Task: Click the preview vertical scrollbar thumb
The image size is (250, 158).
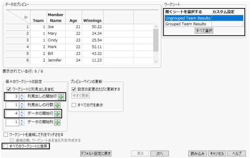Action: point(156,40)
